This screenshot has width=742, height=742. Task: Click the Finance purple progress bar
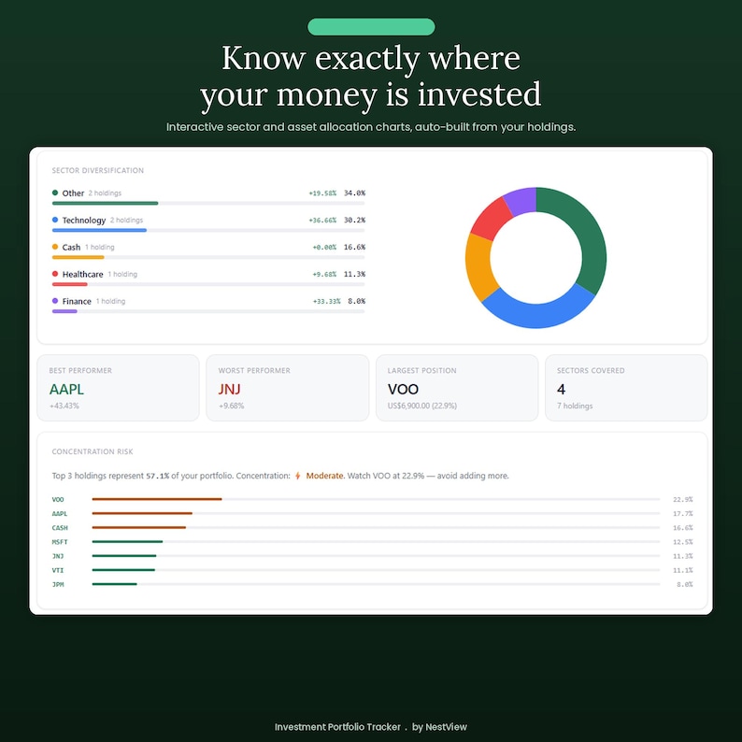[x=64, y=311]
